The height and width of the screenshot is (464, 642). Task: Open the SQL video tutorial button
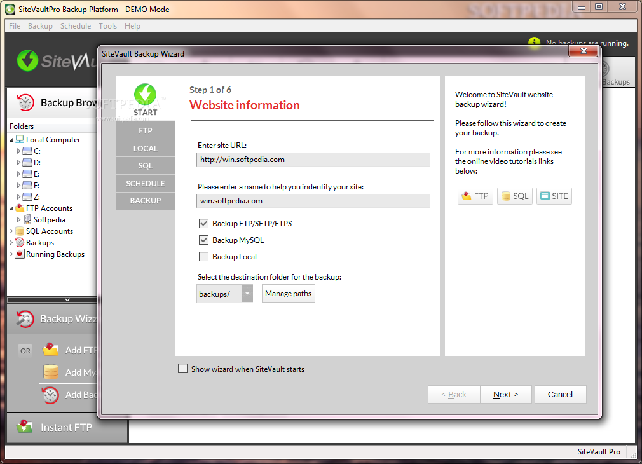click(x=515, y=196)
